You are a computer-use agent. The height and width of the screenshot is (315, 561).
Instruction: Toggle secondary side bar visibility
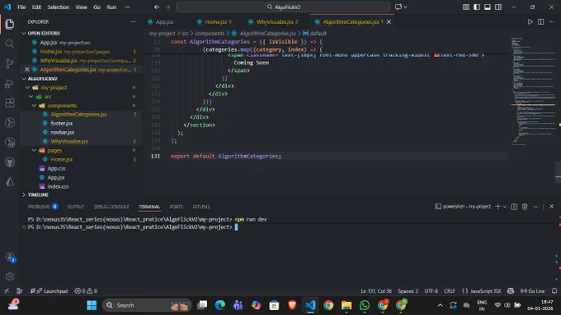click(498, 7)
